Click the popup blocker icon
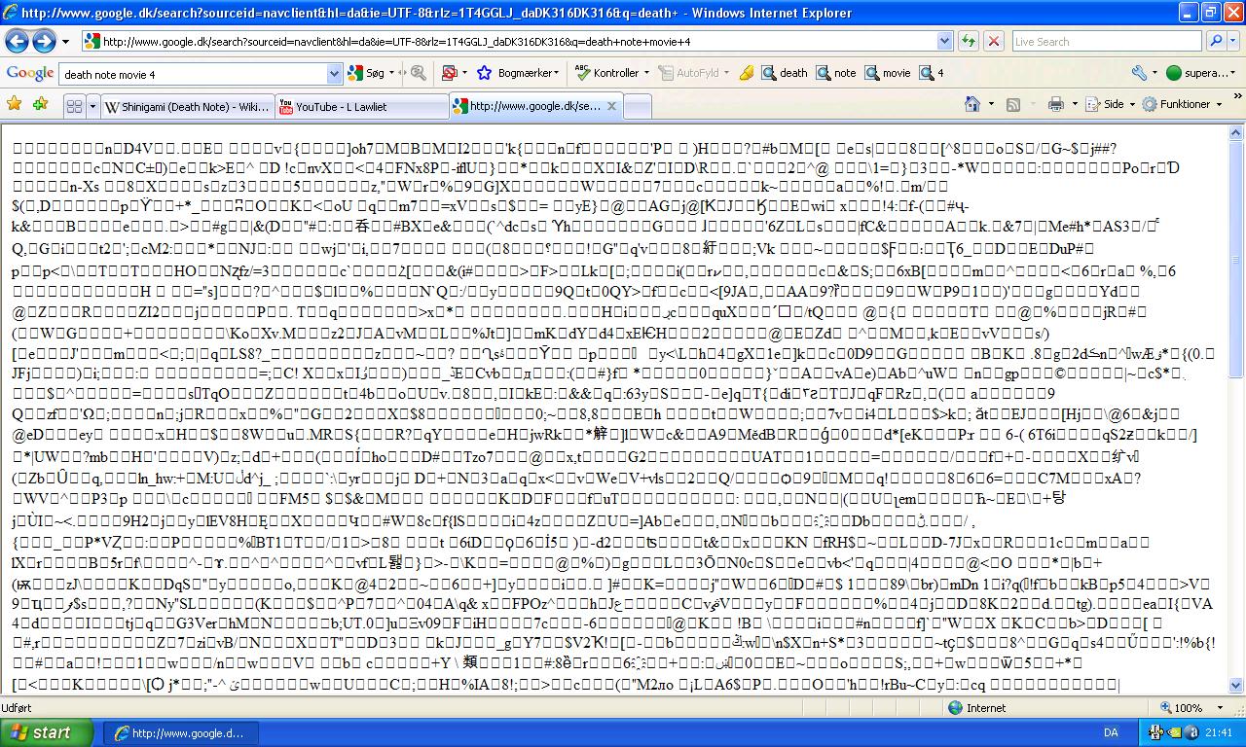Screen dimensions: 1246x747 click(449, 73)
